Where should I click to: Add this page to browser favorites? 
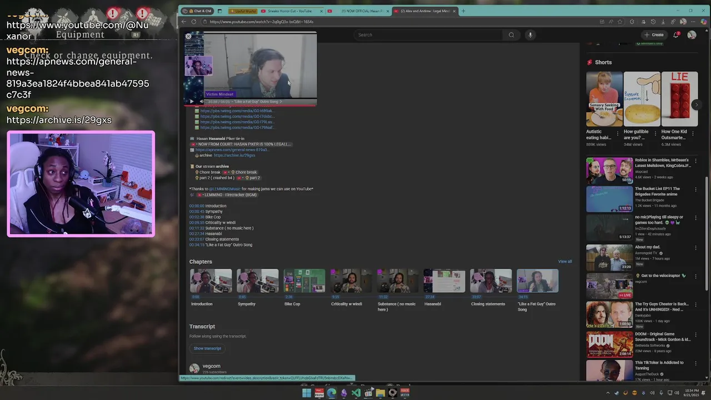620,22
